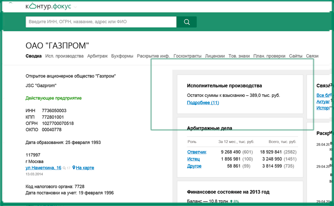This screenshot has height=206, width=334.
Task: Open the Исп. производства tab
Action: pos(64,56)
